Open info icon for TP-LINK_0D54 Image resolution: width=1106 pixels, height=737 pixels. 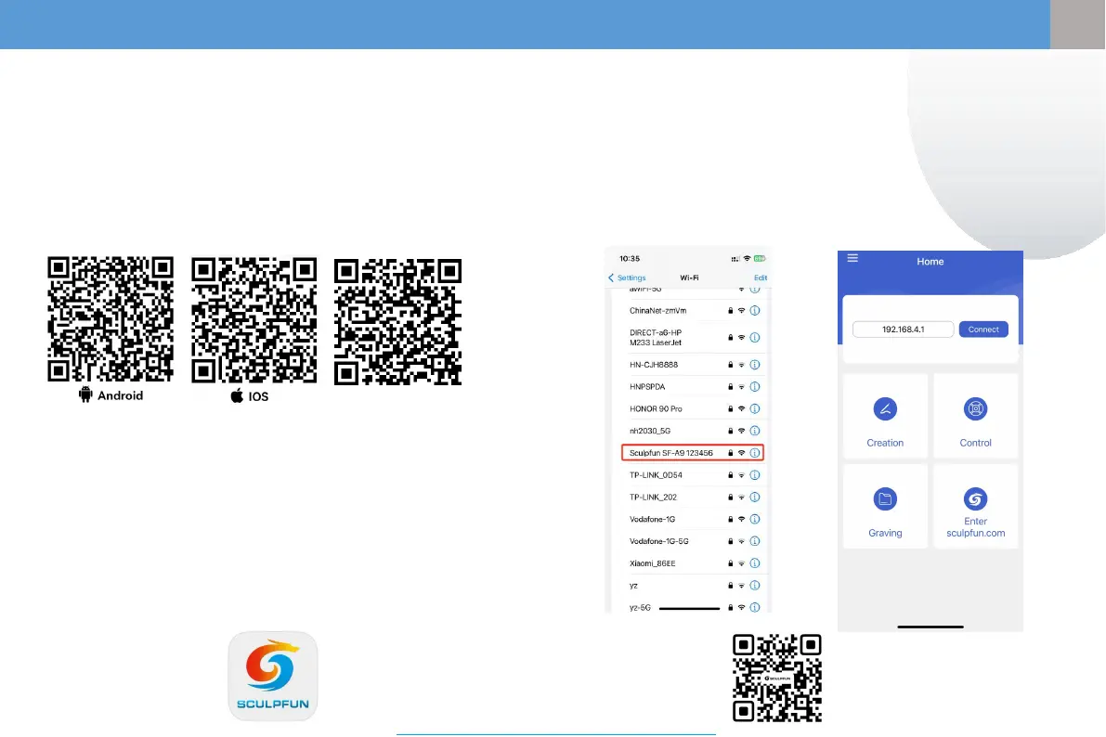755,474
